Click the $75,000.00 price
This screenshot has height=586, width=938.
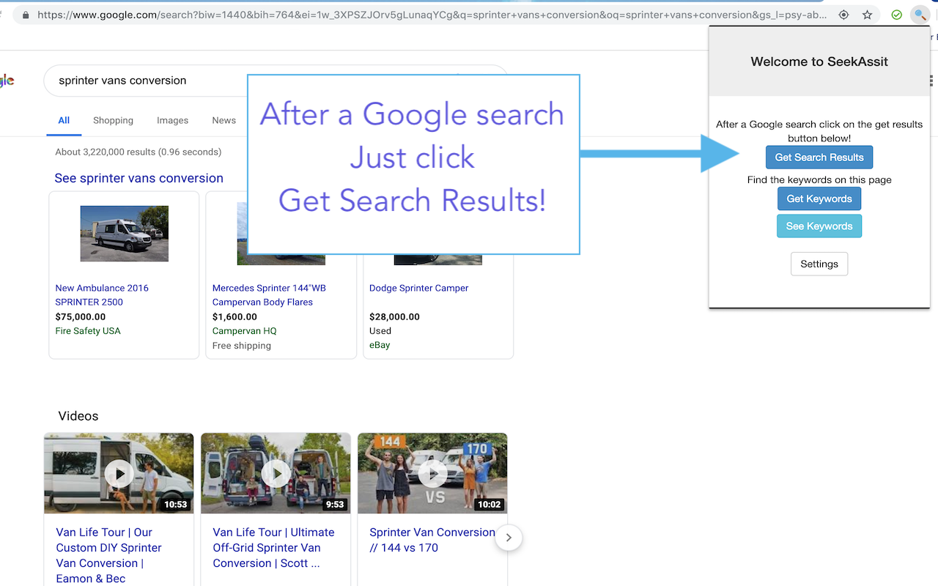(x=81, y=317)
